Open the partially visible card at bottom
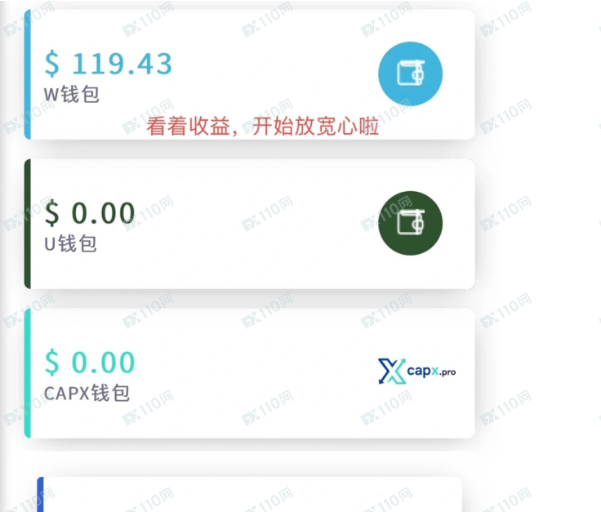Screen dimensions: 601x512 [250, 494]
